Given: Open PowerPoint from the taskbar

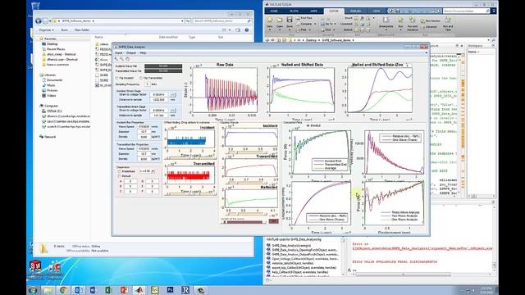Looking at the screenshot, I should pos(124,290).
